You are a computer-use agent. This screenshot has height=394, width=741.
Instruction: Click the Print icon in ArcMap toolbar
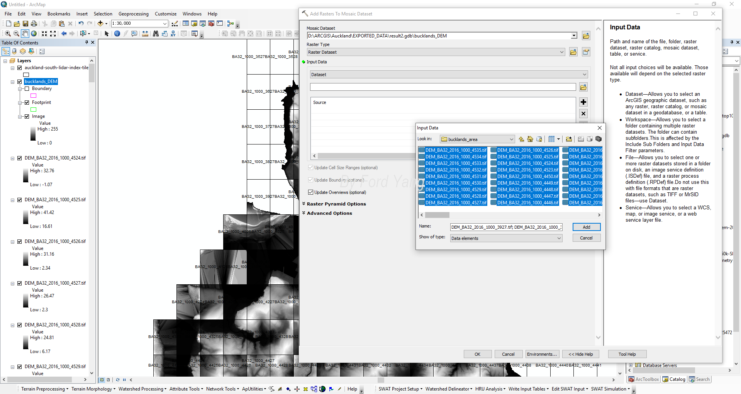[x=34, y=24]
